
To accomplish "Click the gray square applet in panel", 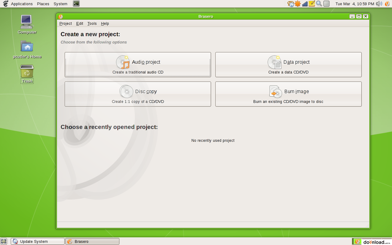I will click(x=326, y=4).
